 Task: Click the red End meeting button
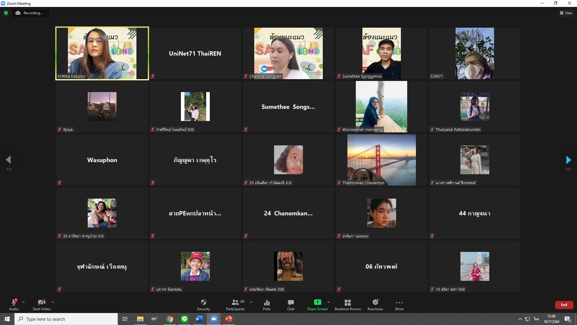564,305
